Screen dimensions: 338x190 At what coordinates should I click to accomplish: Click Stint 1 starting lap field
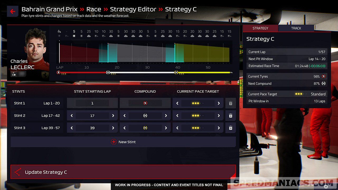pyautogui.click(x=92, y=103)
